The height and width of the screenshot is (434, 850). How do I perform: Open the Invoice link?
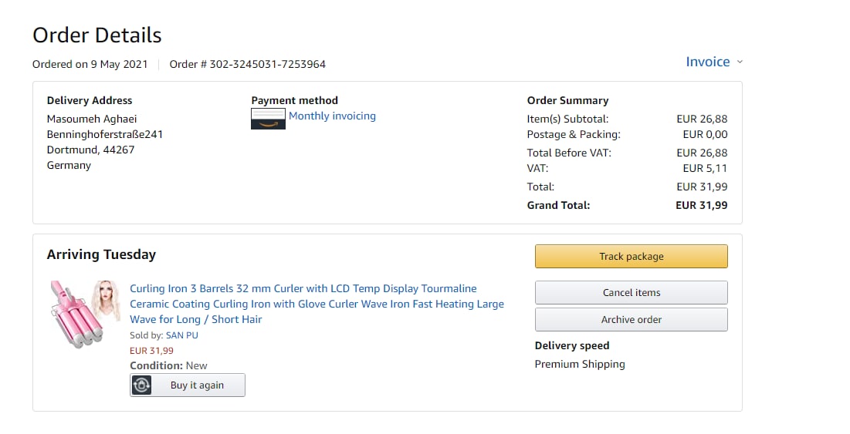tap(707, 62)
